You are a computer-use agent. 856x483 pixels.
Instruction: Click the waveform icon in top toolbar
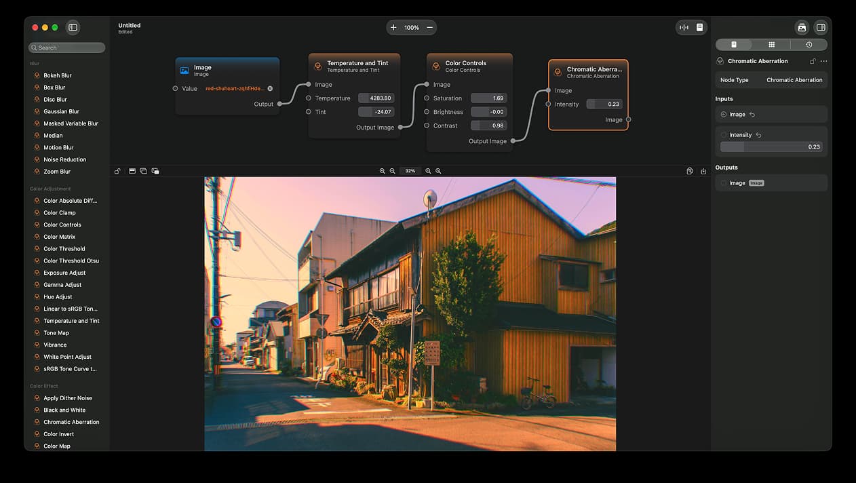pyautogui.click(x=684, y=27)
